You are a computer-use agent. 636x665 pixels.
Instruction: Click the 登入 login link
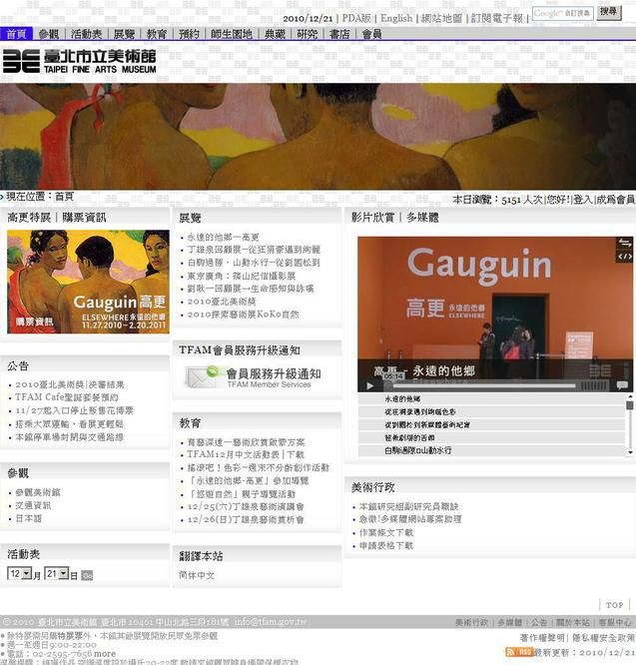(x=583, y=200)
